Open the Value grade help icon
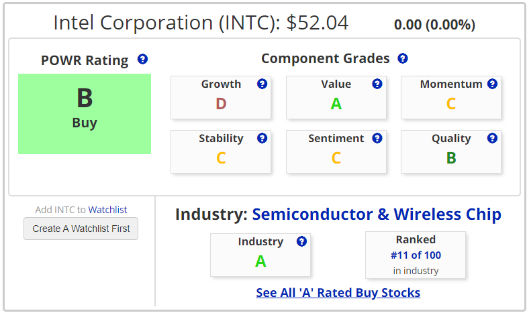Image resolution: width=527 pixels, height=313 pixels. [377, 84]
